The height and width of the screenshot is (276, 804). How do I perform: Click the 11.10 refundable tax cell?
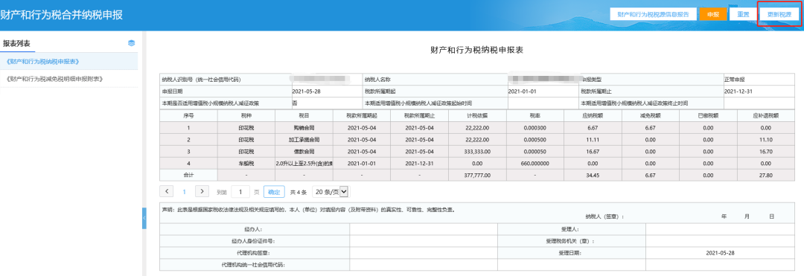pos(767,139)
